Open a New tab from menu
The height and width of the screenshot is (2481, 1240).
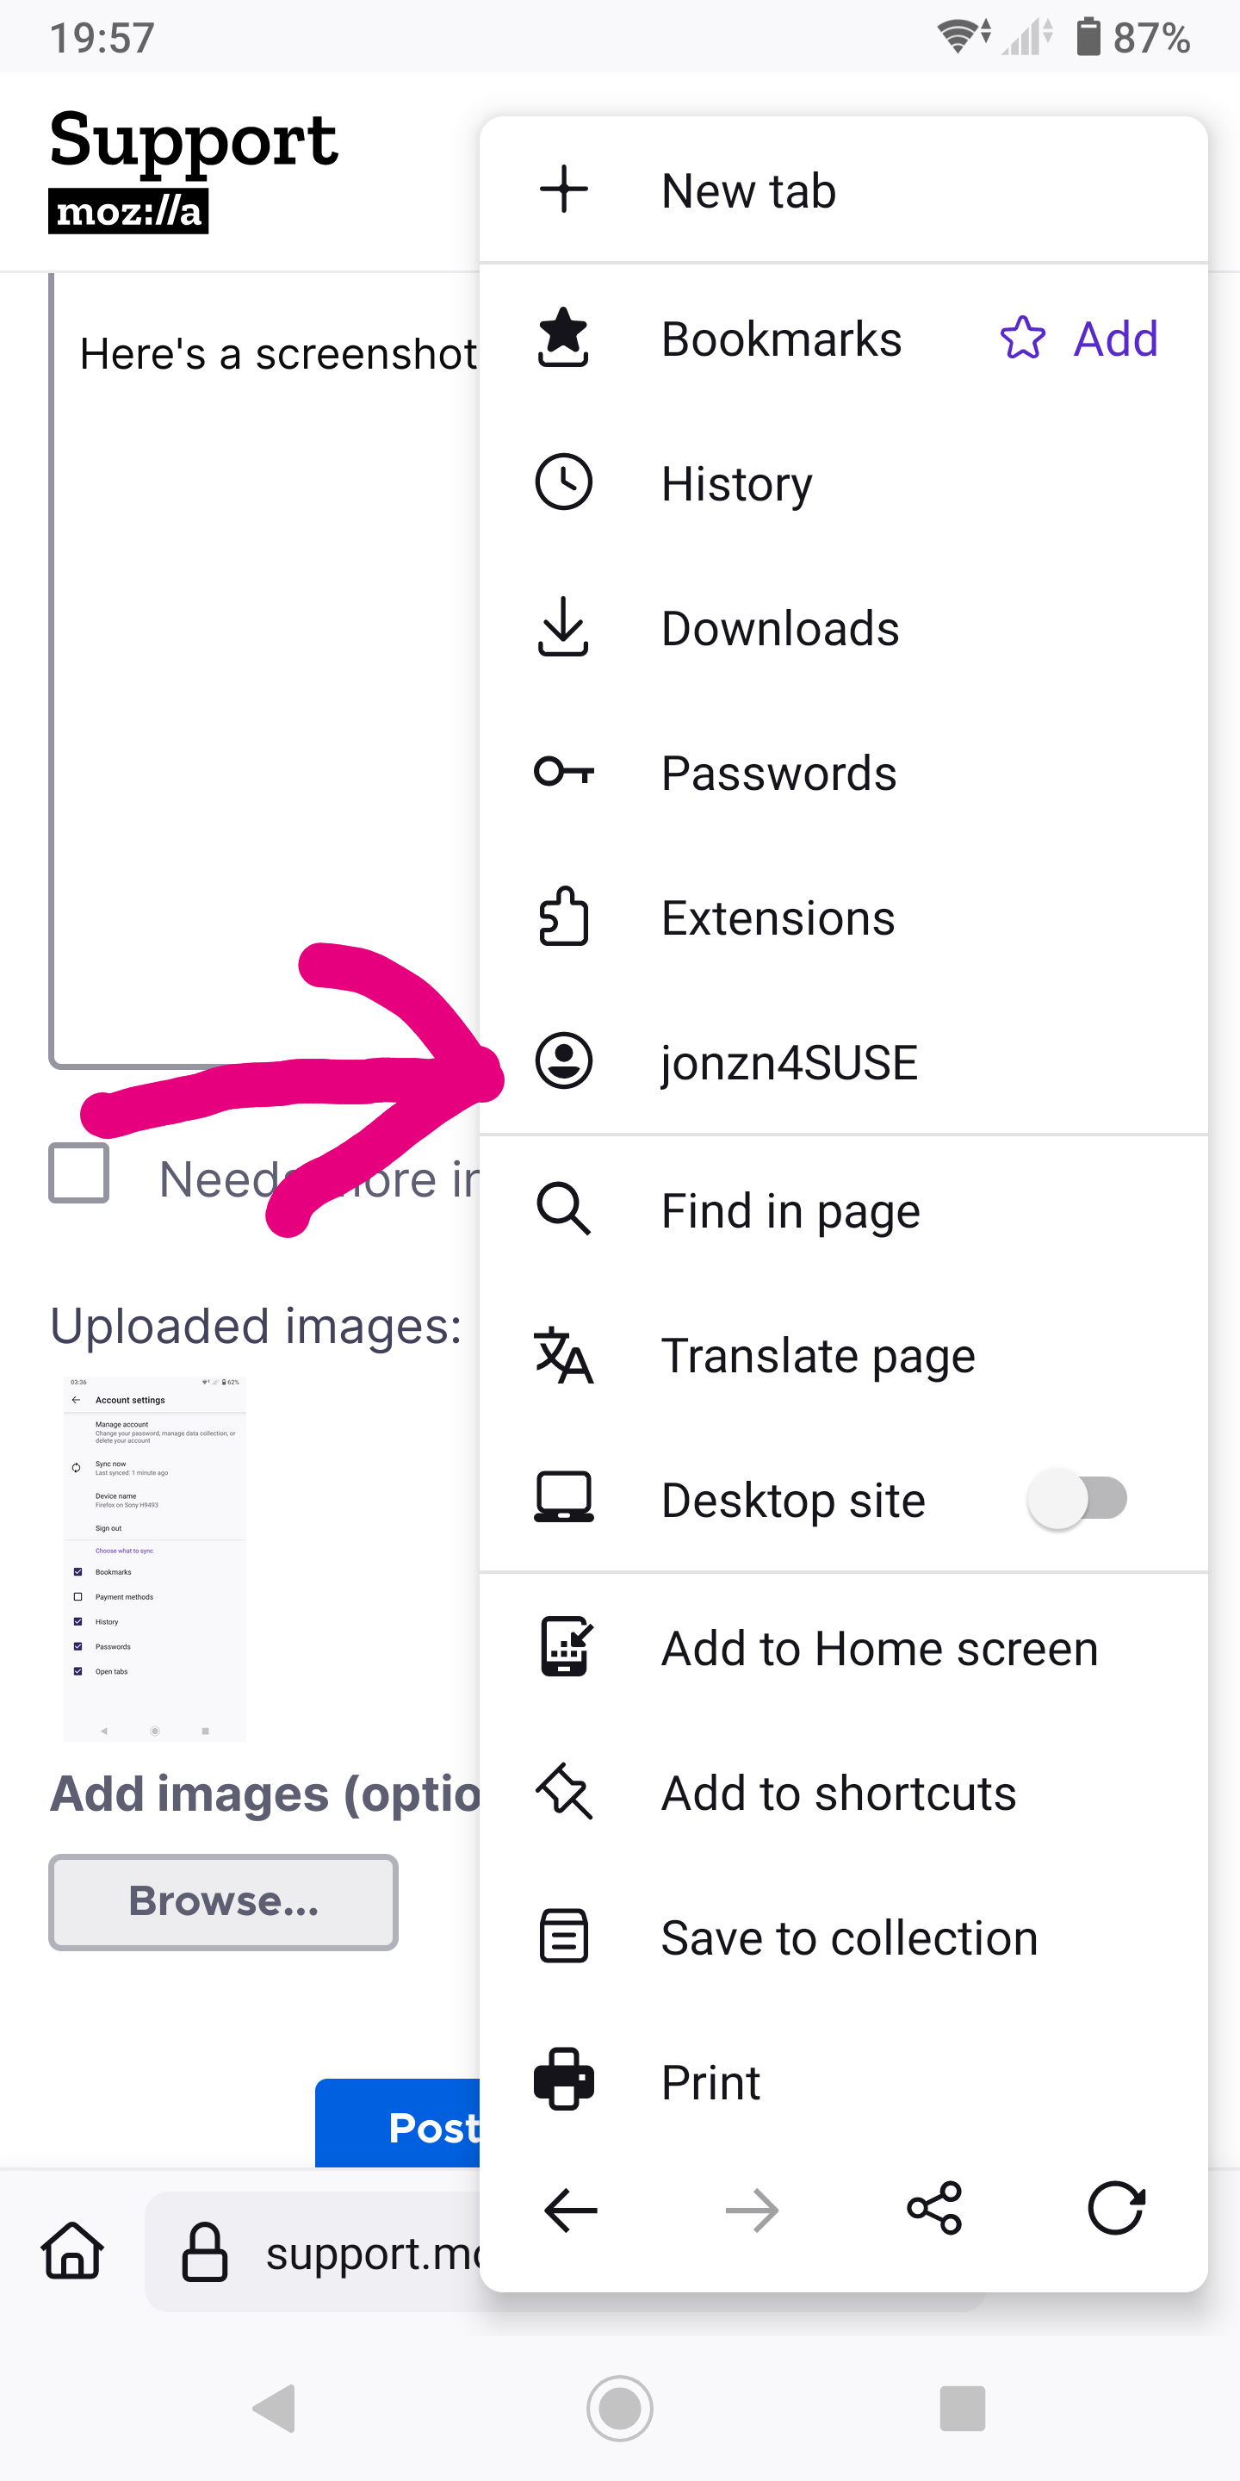[747, 190]
